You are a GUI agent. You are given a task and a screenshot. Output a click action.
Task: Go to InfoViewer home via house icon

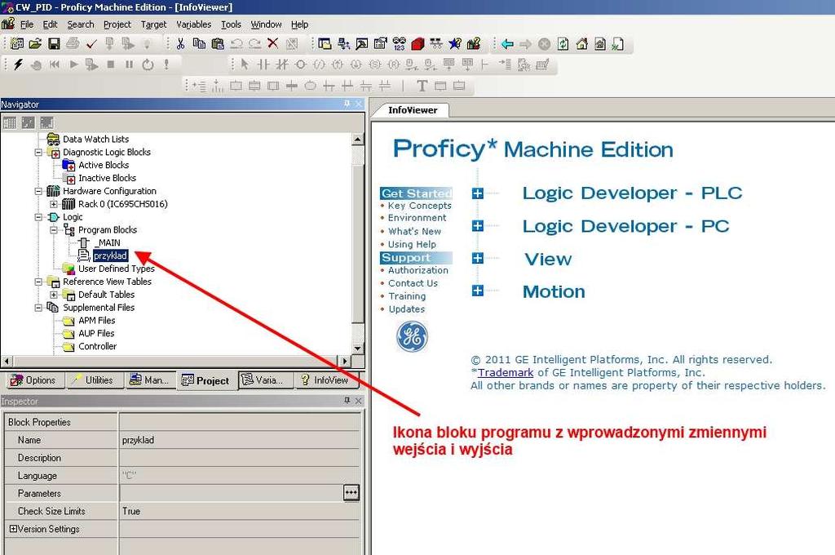click(581, 44)
